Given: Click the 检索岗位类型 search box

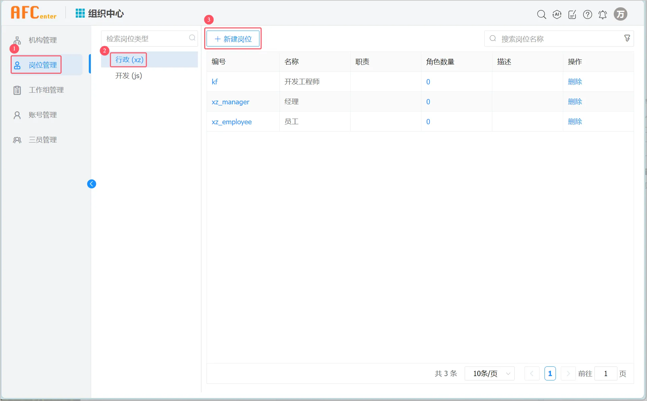Looking at the screenshot, I should coord(146,39).
